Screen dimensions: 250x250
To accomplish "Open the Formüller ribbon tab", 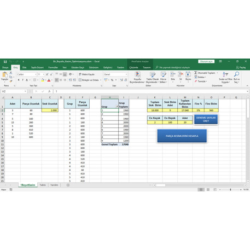I will coord(53,67).
